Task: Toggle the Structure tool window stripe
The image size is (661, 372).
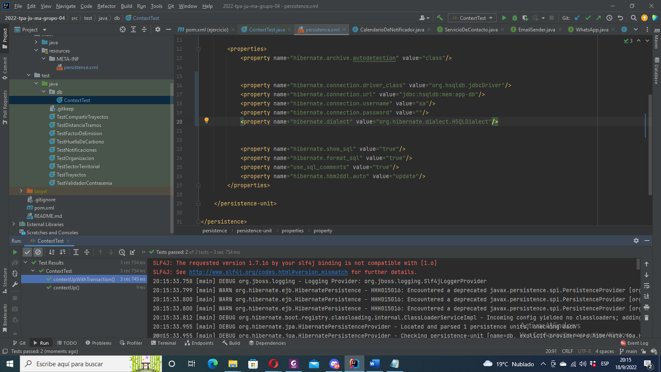Action: click(x=5, y=280)
